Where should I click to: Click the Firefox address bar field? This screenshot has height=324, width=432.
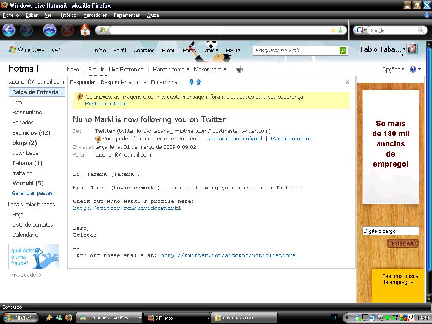[x=165, y=30]
